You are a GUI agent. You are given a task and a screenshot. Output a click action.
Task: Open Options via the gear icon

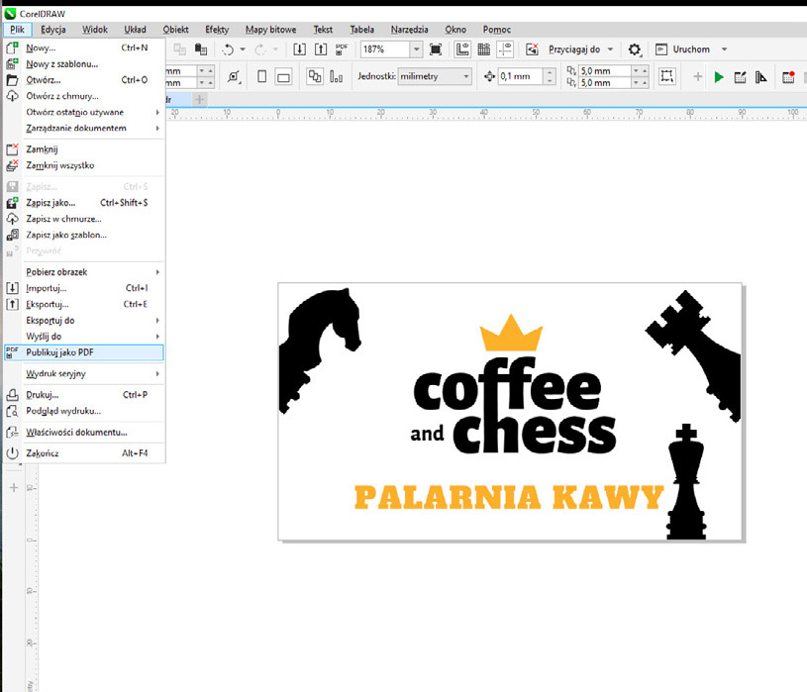pos(635,49)
